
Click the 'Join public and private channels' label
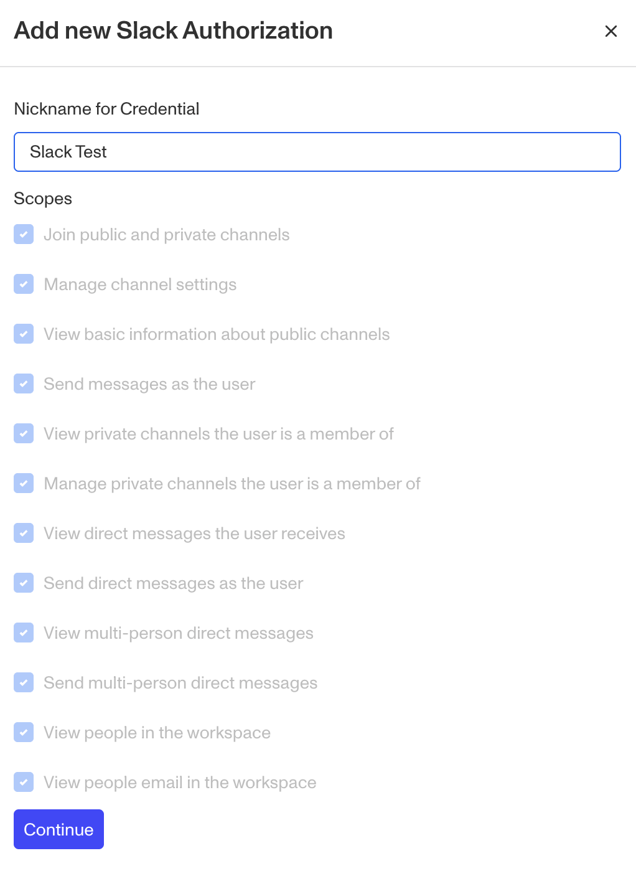(x=166, y=235)
